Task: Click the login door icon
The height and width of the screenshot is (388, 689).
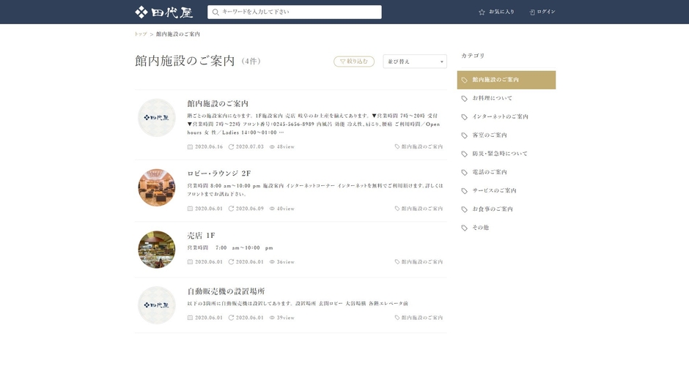Action: point(532,12)
